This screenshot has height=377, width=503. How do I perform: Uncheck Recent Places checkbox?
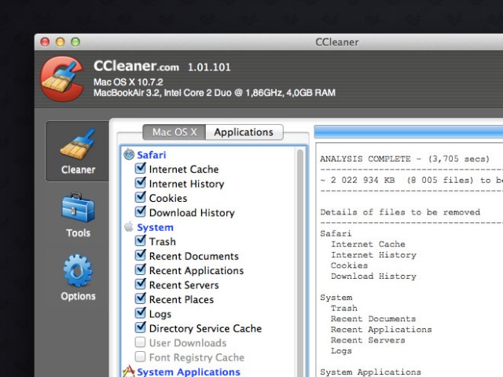140,298
